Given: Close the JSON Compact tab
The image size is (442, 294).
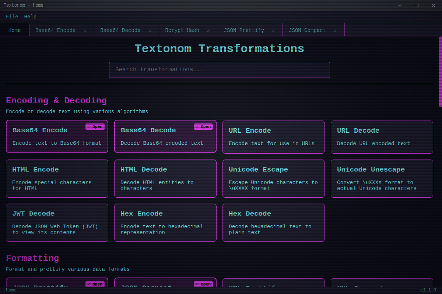Looking at the screenshot, I should [x=335, y=31].
